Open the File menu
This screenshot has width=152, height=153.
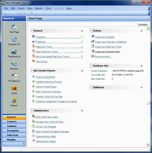pyautogui.click(x=6, y=8)
